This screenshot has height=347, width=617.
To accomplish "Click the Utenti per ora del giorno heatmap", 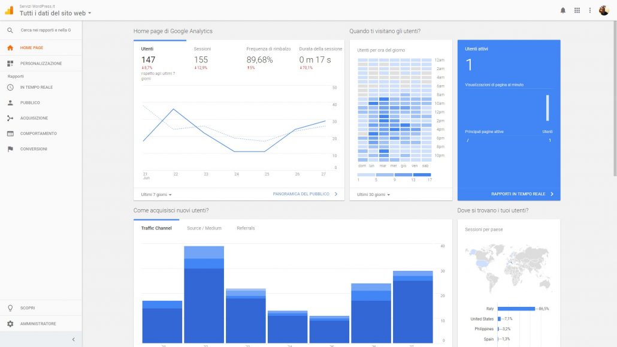I will [x=395, y=110].
